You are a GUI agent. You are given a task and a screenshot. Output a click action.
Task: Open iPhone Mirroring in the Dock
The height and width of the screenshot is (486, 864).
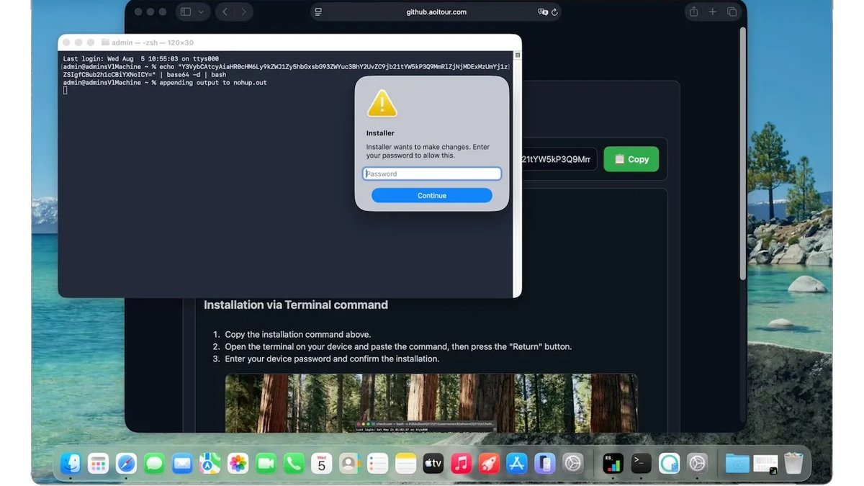coord(545,463)
